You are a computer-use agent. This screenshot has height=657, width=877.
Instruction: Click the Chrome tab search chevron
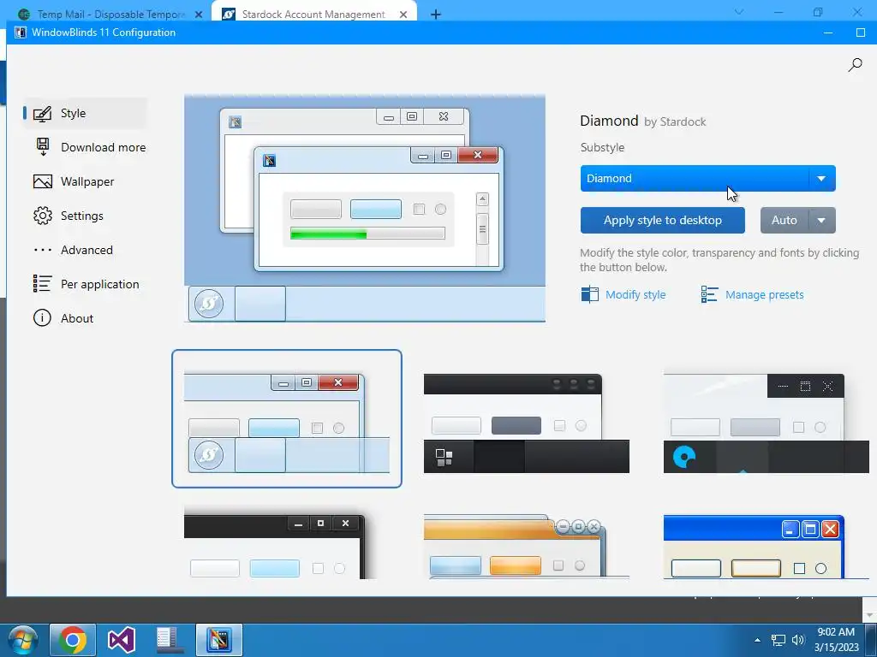(x=739, y=12)
